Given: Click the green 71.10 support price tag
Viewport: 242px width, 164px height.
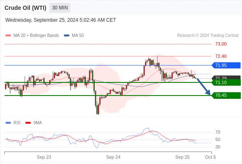Looking at the screenshot, I should pyautogui.click(x=226, y=82).
